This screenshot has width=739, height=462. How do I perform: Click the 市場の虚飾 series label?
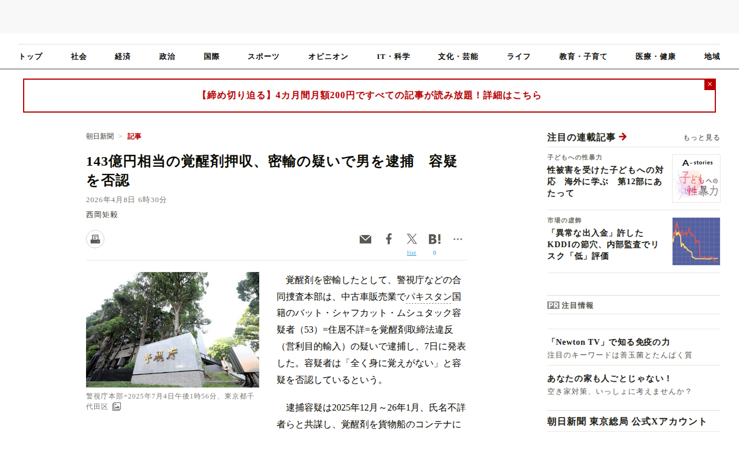click(x=565, y=220)
